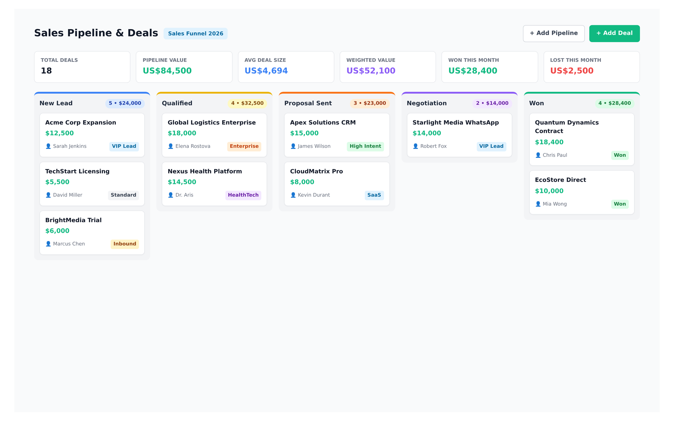The height and width of the screenshot is (421, 674).
Task: Select the Sales Funnel 2026 badge
Action: click(196, 34)
